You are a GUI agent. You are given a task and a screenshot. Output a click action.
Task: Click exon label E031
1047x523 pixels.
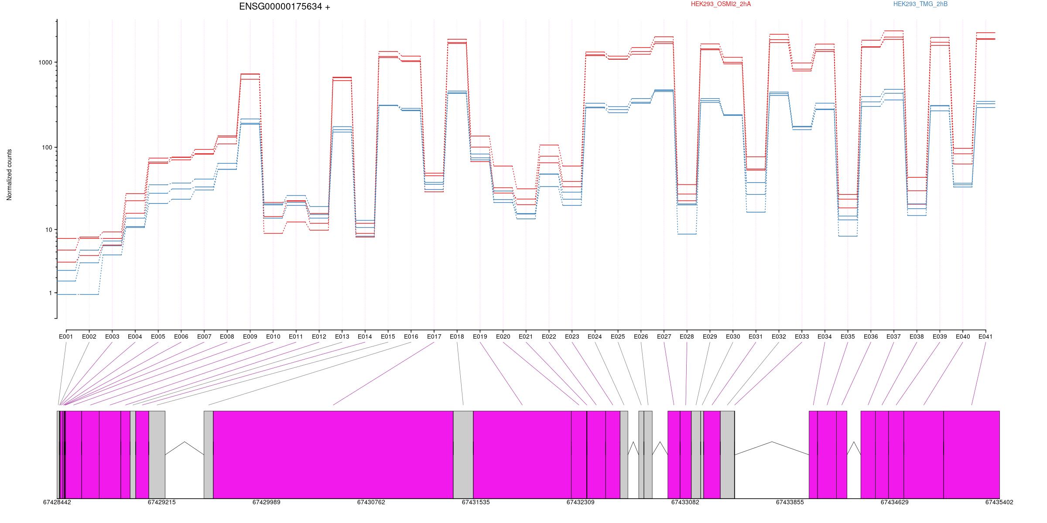coord(756,336)
